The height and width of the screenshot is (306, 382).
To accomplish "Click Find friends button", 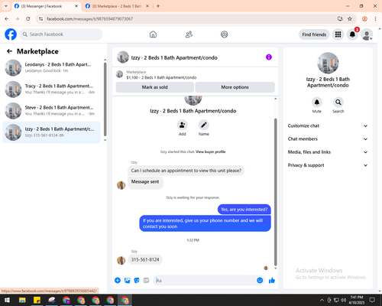I will click(x=314, y=34).
